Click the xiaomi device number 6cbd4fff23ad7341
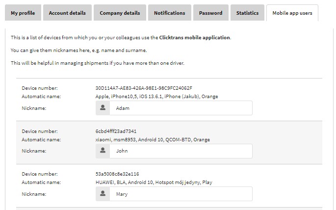Image resolution: width=336 pixels, height=210 pixels. pos(116,131)
